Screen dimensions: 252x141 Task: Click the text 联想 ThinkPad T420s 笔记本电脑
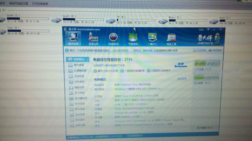pyautogui.click(x=133, y=84)
